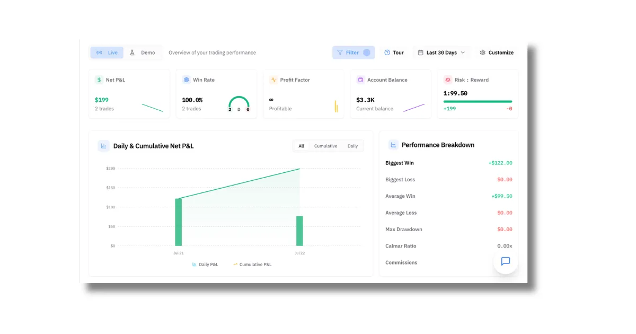The height and width of the screenshot is (334, 636).
Task: Switch to Demo trading mode
Action: [143, 52]
